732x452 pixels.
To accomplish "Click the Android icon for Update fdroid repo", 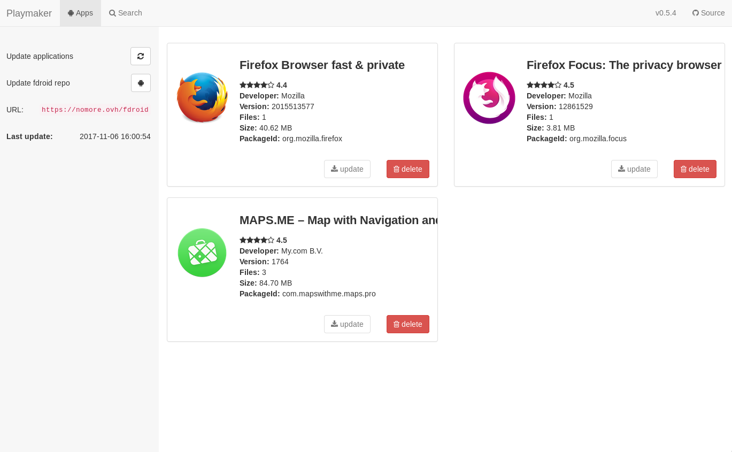I will tap(141, 83).
